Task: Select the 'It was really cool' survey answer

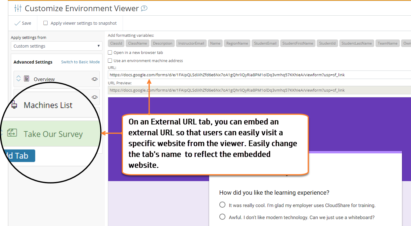Action: (x=222, y=205)
